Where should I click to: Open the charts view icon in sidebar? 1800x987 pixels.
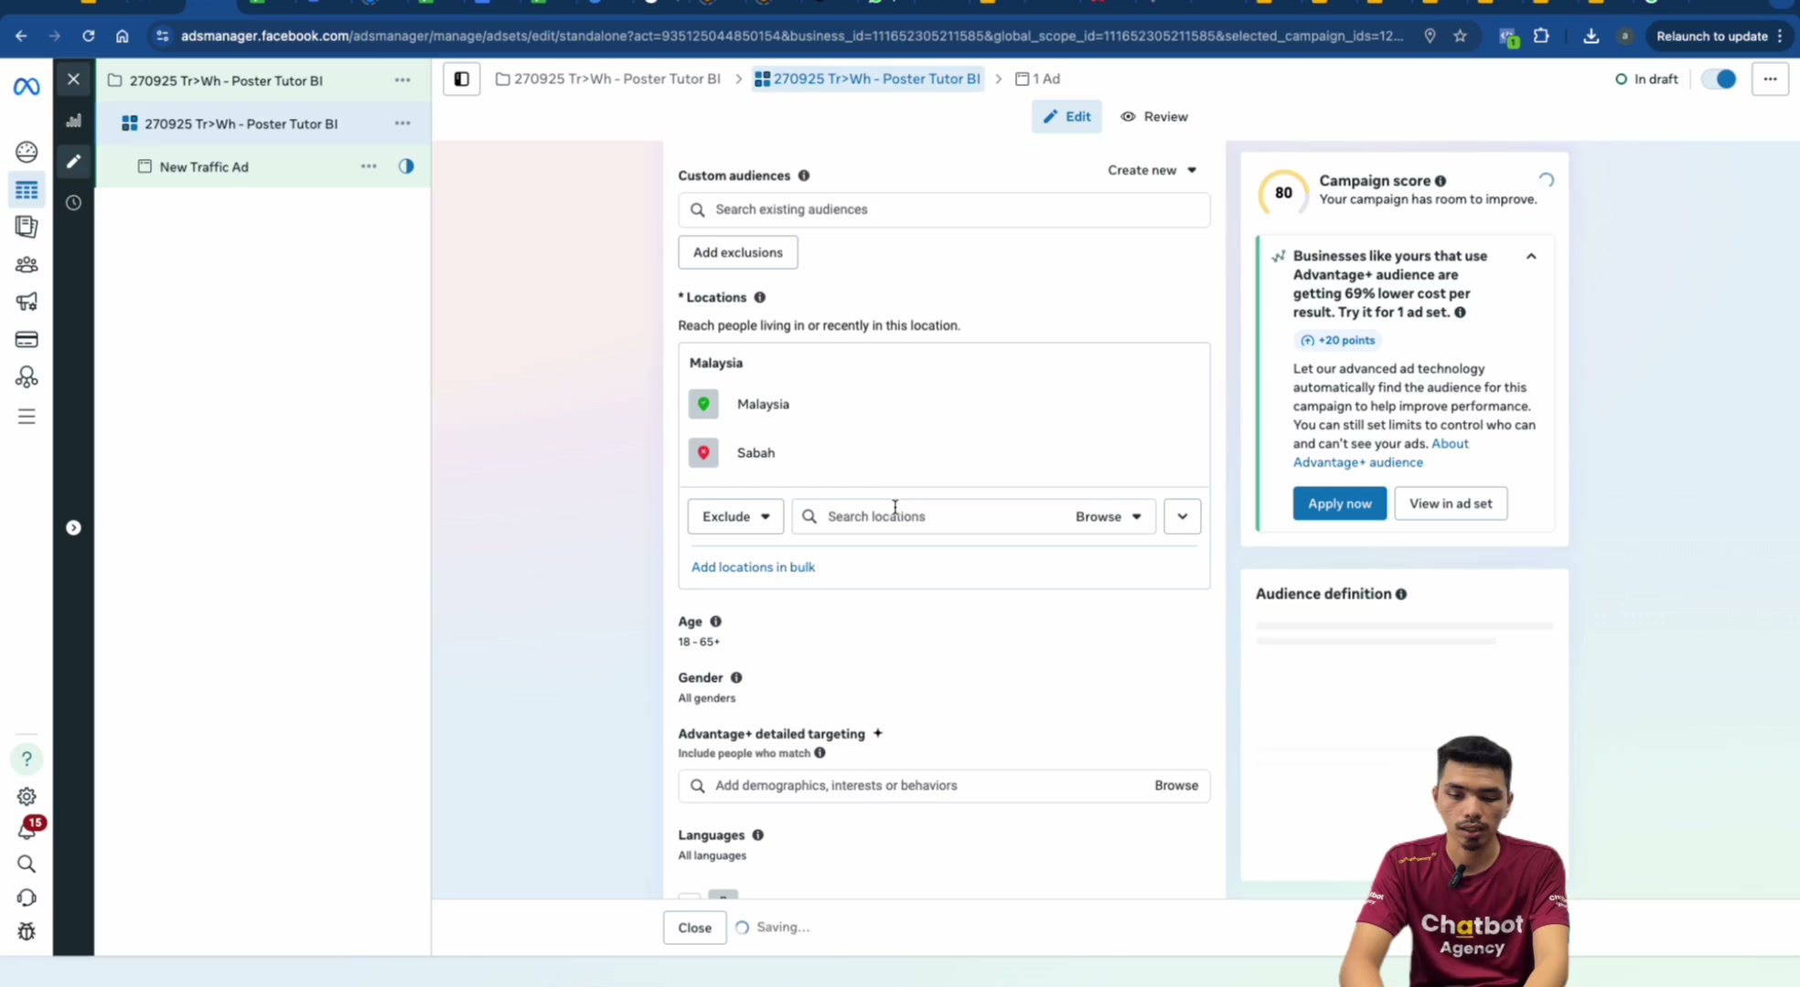(x=74, y=121)
